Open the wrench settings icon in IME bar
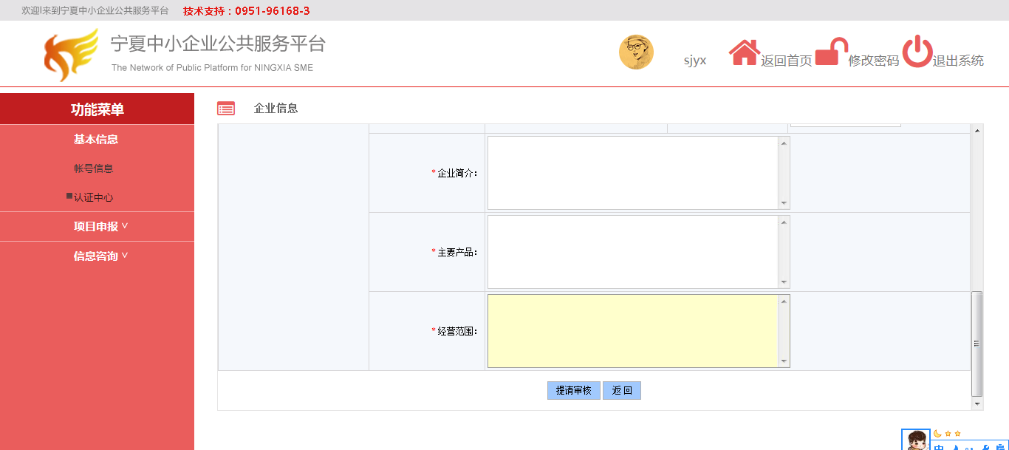1009x450 pixels. coord(985,448)
